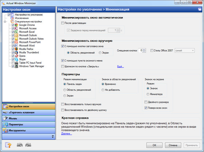Toggle С помощью пункта оконного меню checkbox
Viewport: 204px width, 152px height.
coord(63,61)
